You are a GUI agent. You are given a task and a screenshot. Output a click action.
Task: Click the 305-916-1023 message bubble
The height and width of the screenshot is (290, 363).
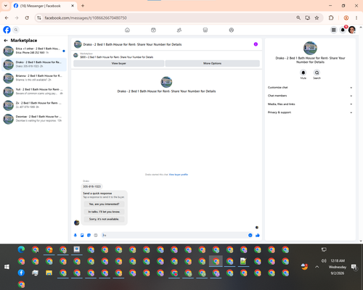click(91, 186)
